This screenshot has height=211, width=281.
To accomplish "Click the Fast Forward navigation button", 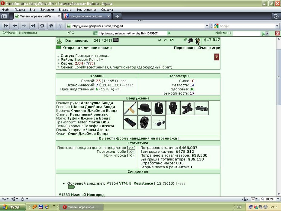I will (x=33, y=26).
